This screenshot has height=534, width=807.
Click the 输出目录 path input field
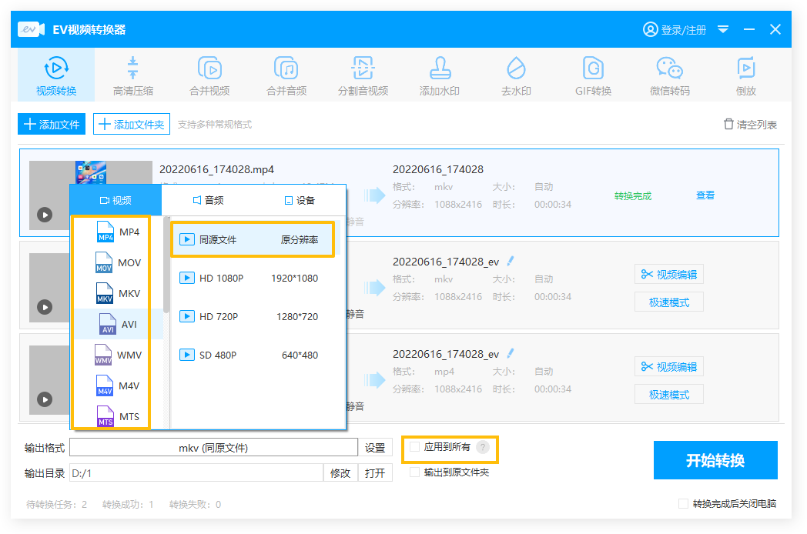196,473
